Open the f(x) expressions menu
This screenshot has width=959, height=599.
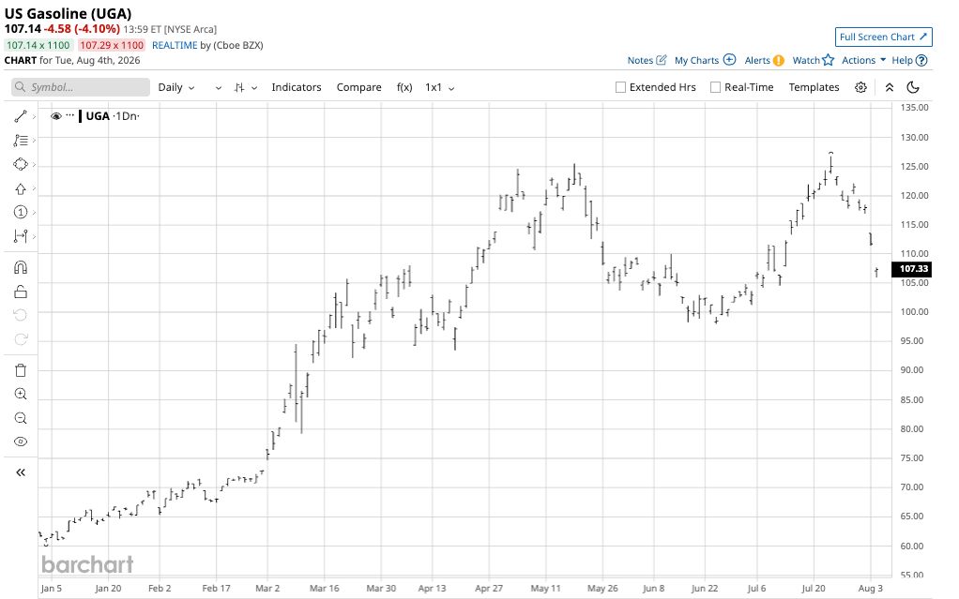[404, 87]
